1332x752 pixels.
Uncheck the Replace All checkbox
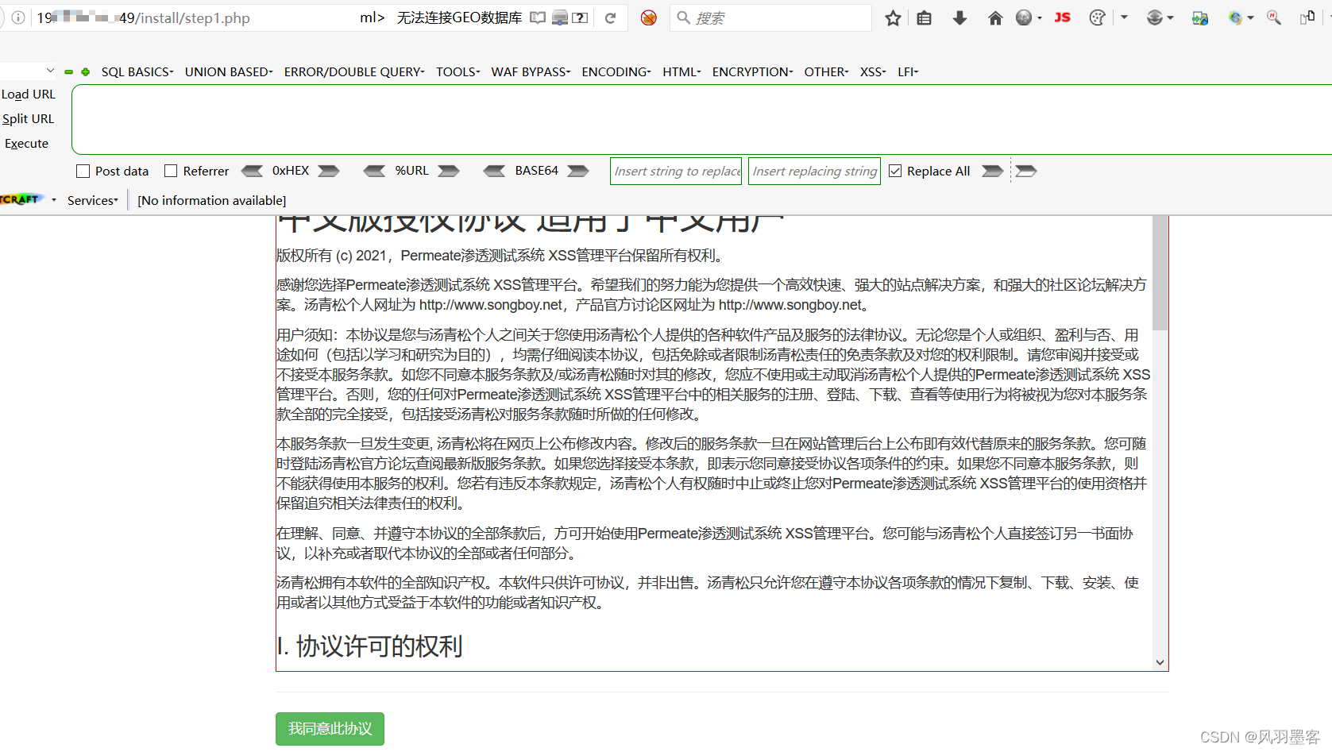click(x=895, y=171)
